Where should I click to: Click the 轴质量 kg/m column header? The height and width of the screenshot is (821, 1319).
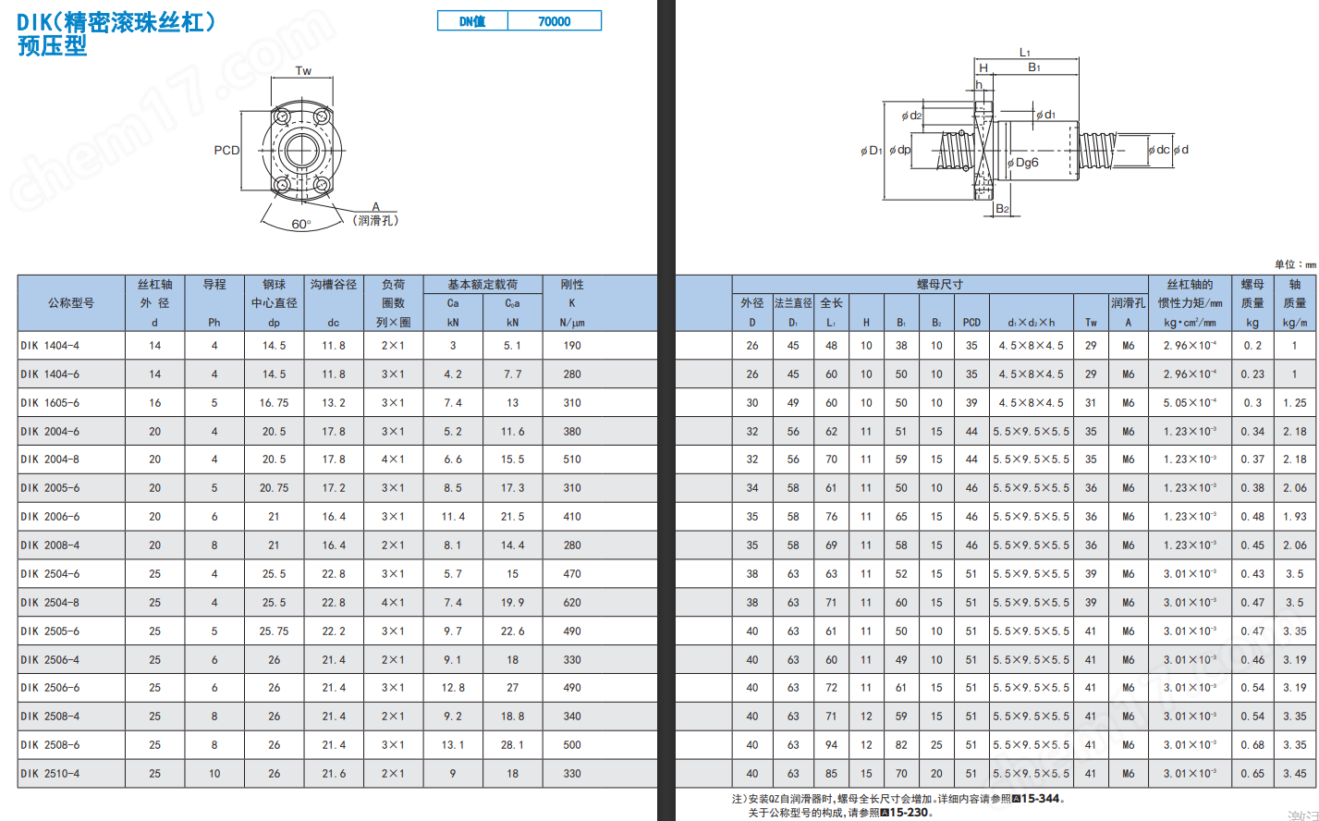(x=1295, y=303)
